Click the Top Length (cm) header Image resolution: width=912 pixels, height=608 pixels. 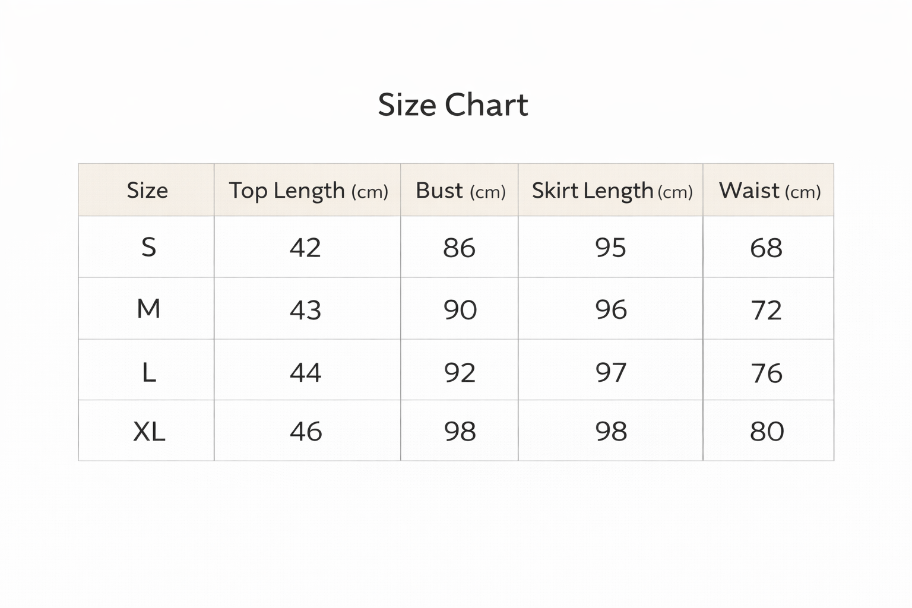(x=308, y=191)
